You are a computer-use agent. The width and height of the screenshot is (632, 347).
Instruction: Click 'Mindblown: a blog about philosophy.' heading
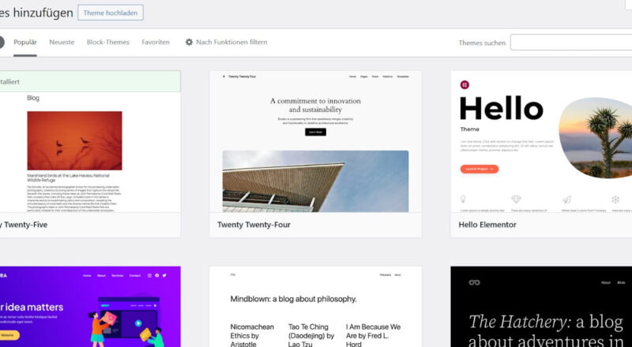(x=293, y=299)
